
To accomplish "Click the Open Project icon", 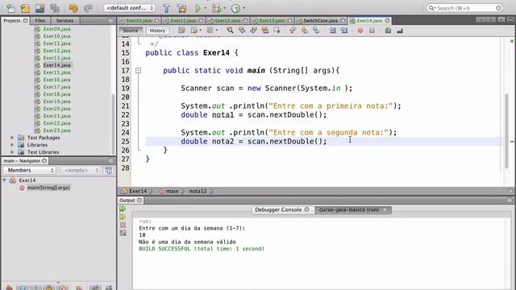I will click(x=40, y=8).
